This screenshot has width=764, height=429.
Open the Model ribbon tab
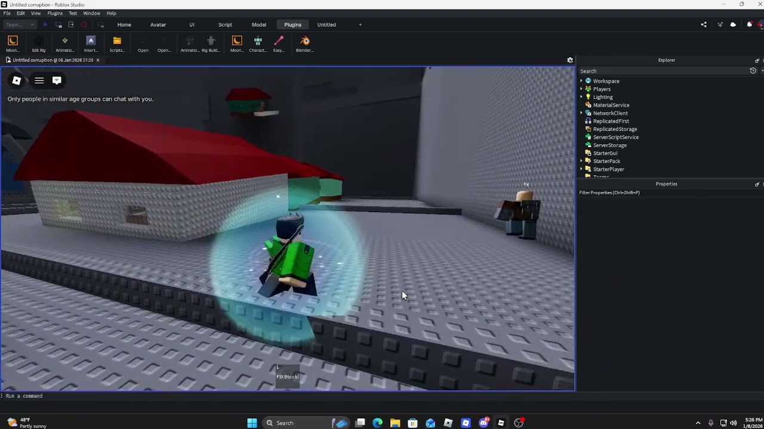[x=259, y=24]
